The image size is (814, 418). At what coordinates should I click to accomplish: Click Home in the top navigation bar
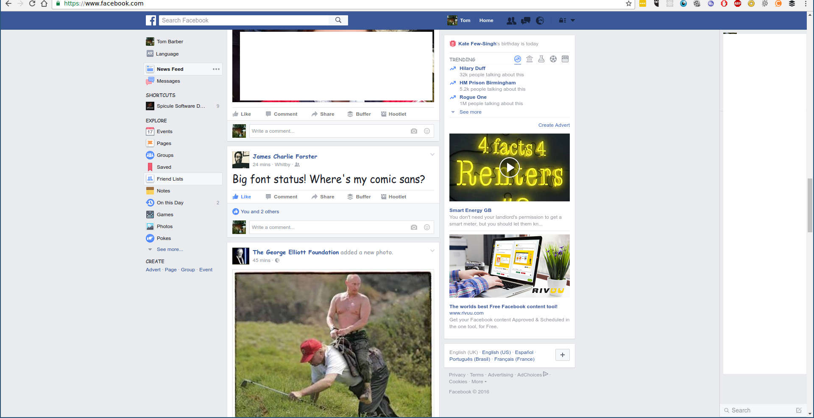pyautogui.click(x=486, y=20)
